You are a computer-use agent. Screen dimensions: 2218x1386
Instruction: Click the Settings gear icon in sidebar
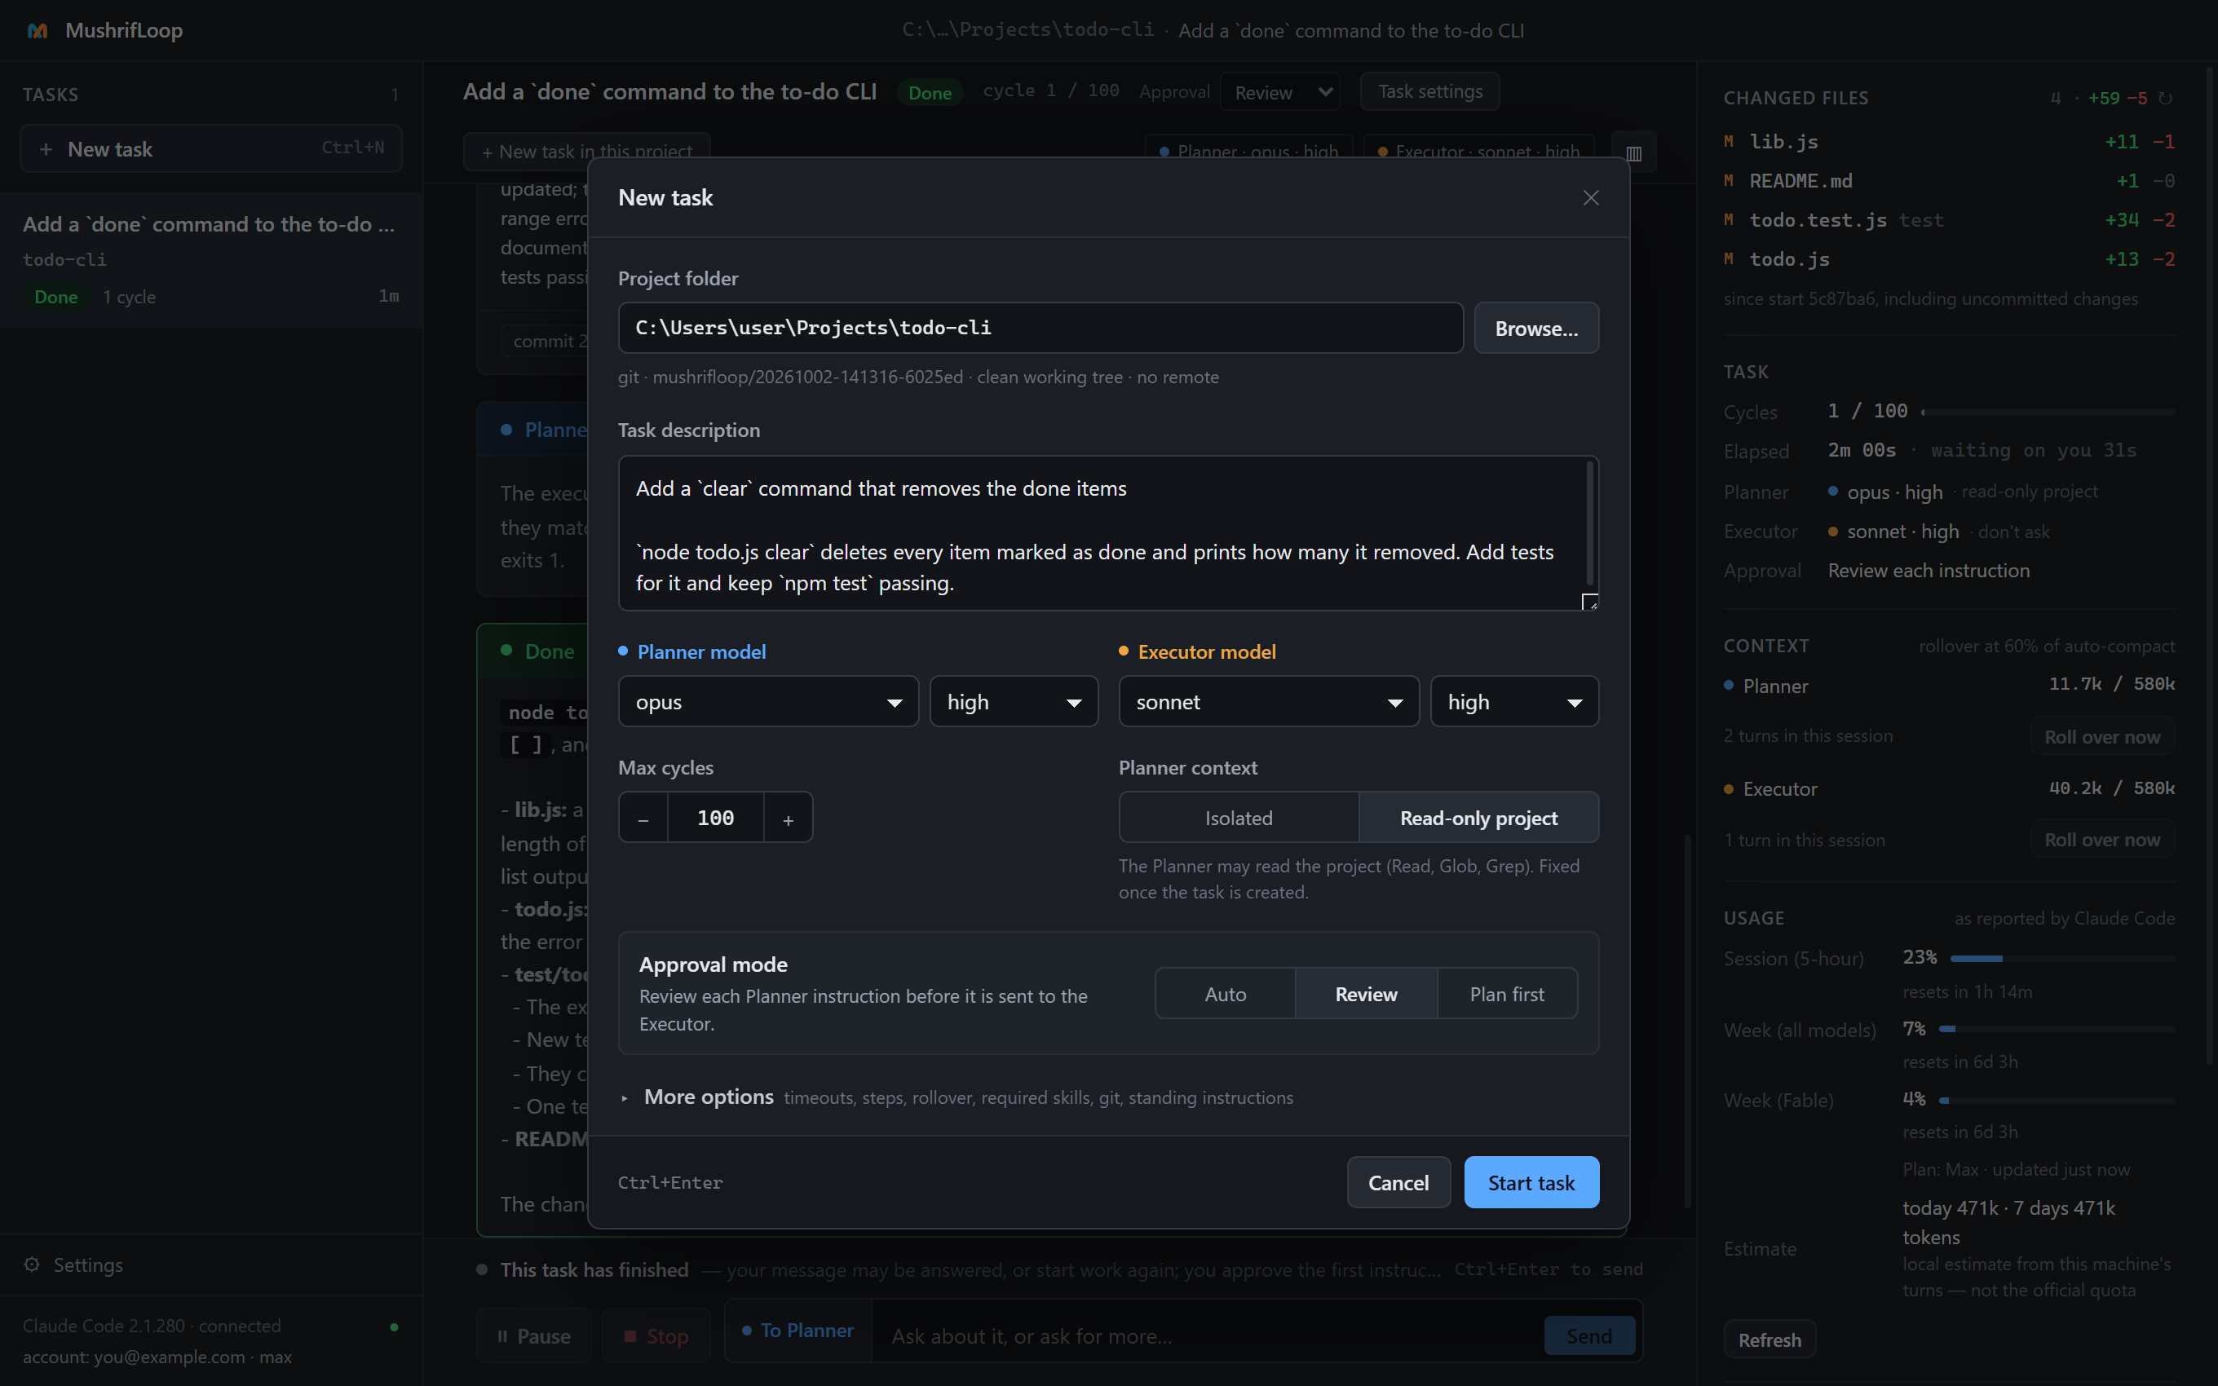pyautogui.click(x=32, y=1265)
